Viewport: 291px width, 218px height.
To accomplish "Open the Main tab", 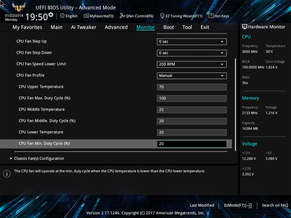I will (x=57, y=27).
